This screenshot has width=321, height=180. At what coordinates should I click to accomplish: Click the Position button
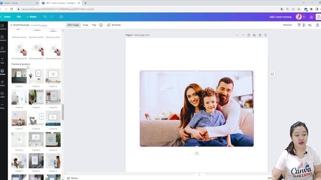coord(287,25)
